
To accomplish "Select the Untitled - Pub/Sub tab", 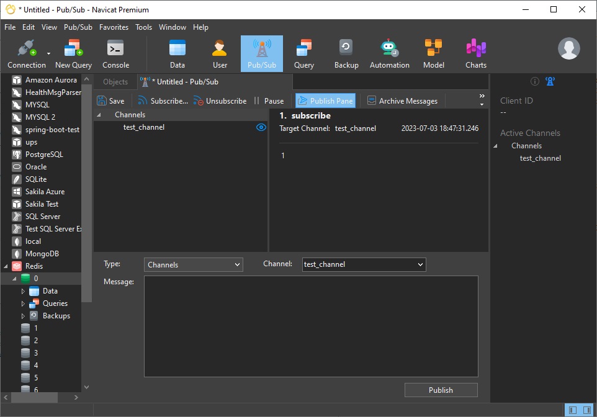I will pyautogui.click(x=215, y=82).
